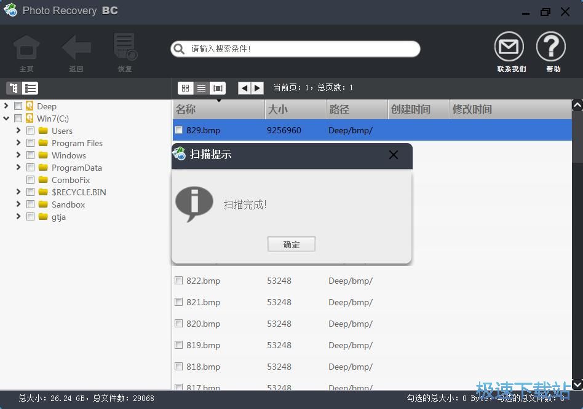Expand the Deep tree node
This screenshot has width=583, height=409.
[6, 106]
